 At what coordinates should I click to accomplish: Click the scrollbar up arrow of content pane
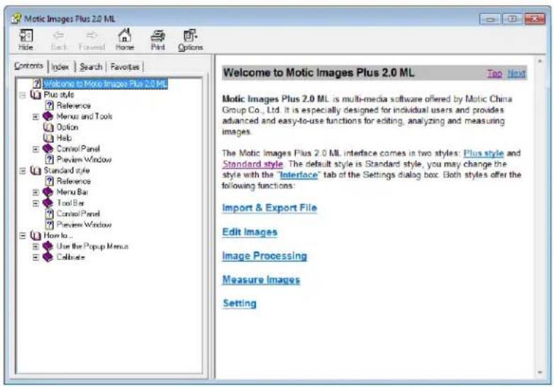pyautogui.click(x=540, y=61)
